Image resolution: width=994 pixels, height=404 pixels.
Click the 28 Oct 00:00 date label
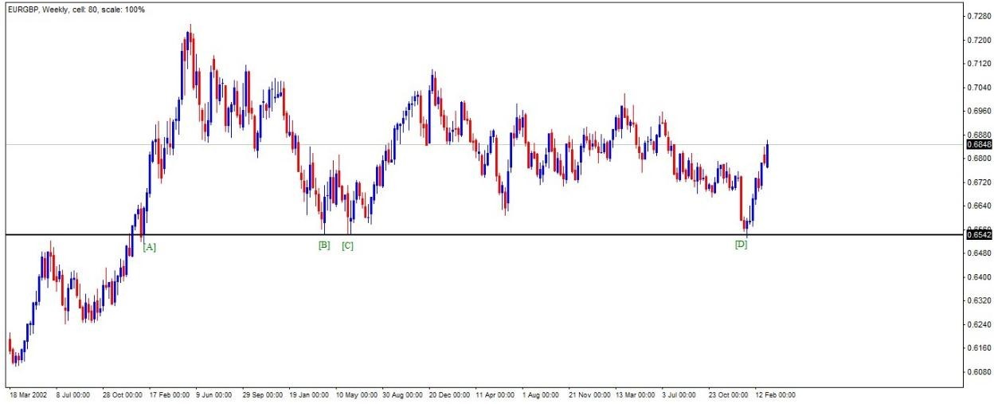click(122, 394)
